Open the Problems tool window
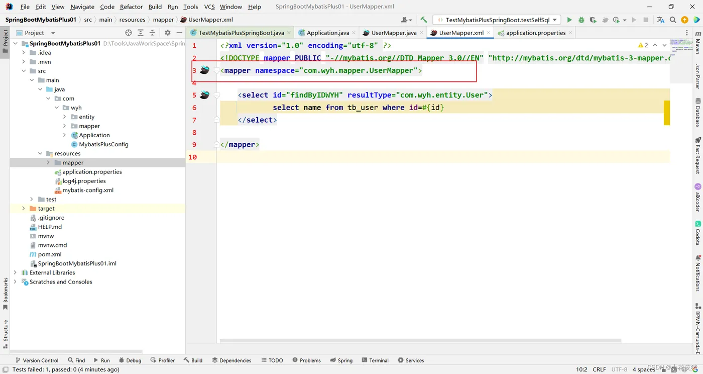 click(306, 360)
